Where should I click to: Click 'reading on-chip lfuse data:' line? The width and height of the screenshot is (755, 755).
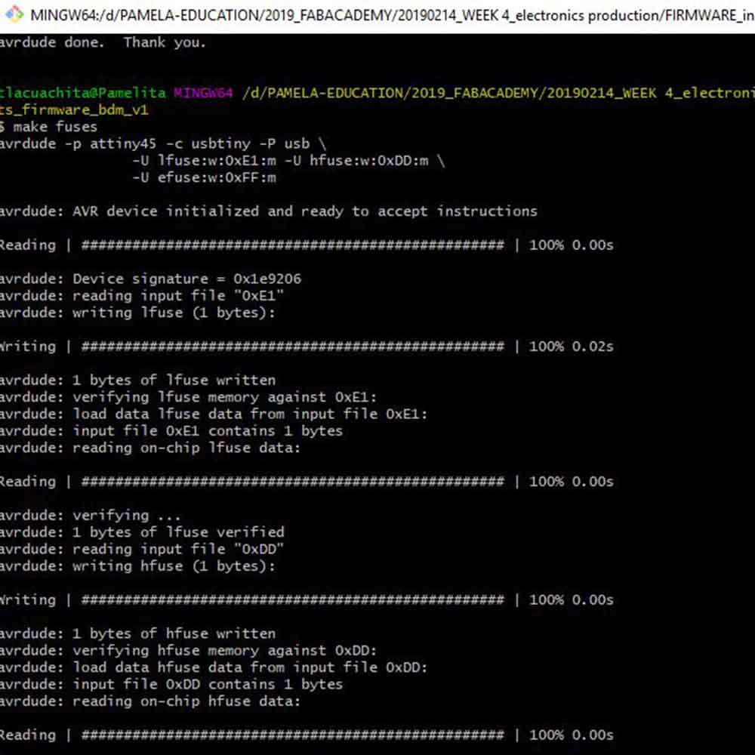[150, 448]
